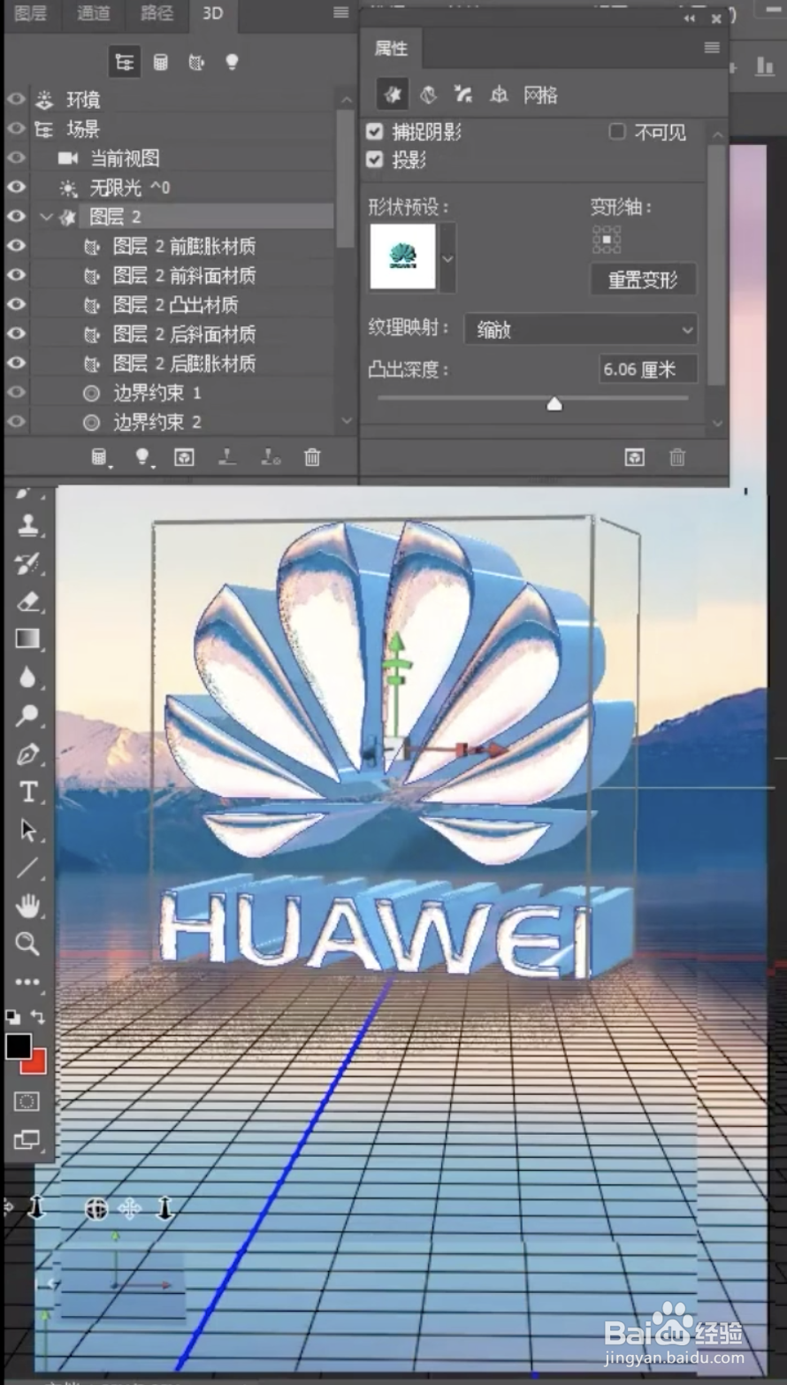787x1385 pixels.
Task: Open Properties panel flyout menu
Action: click(x=712, y=48)
